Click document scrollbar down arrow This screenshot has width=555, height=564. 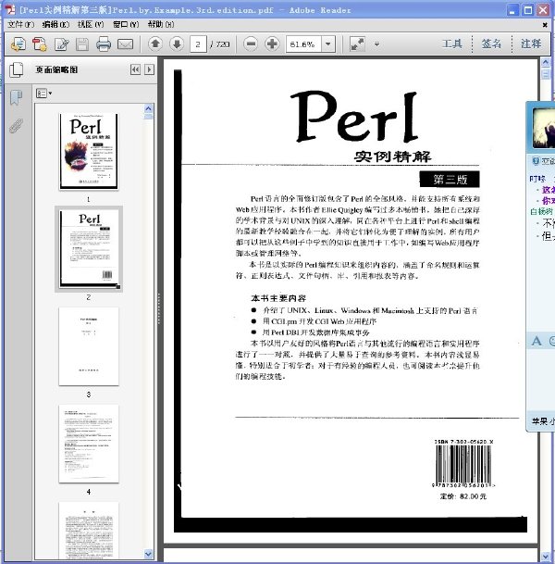tap(546, 557)
